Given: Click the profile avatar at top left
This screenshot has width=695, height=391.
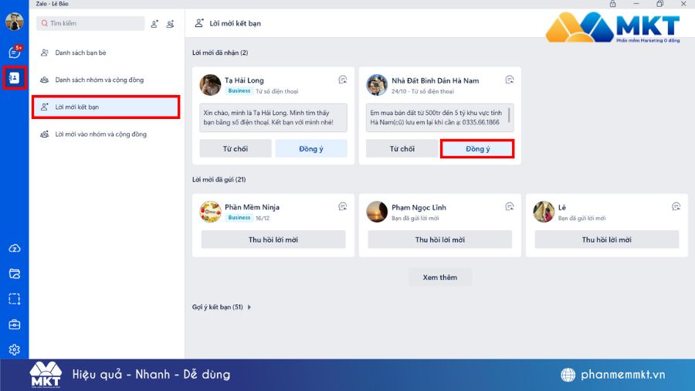Looking at the screenshot, I should pos(14,22).
